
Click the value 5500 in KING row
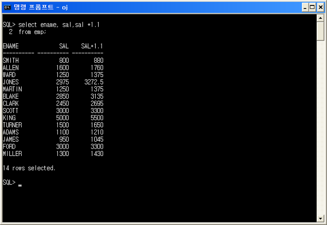tap(97, 118)
